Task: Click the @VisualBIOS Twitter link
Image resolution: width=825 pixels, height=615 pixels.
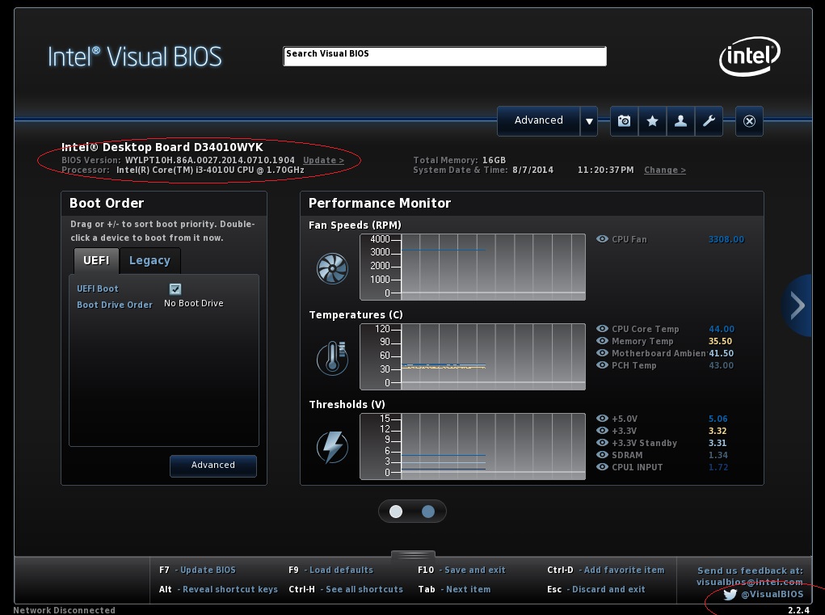Action: (772, 595)
